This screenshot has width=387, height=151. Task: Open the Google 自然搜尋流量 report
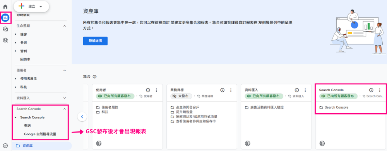[x=40, y=134]
